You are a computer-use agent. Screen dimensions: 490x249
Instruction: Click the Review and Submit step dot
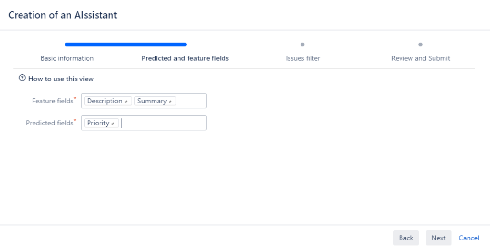click(420, 45)
